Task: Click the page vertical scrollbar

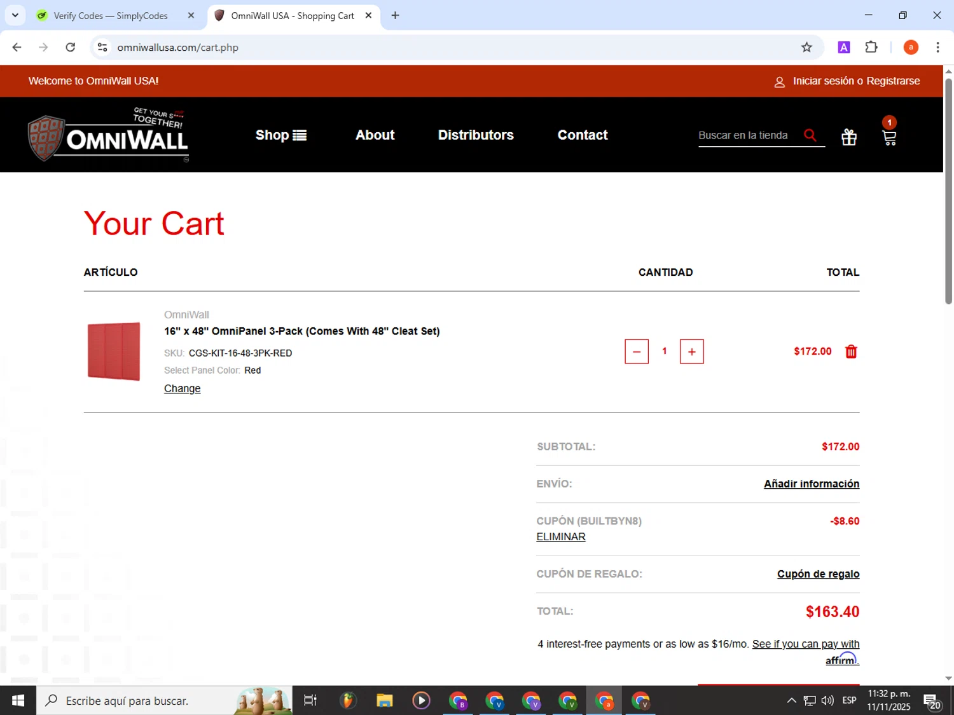Action: pyautogui.click(x=948, y=191)
